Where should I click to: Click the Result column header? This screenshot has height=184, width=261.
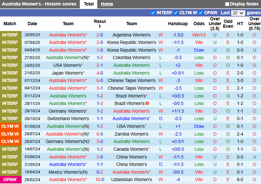click(100, 24)
